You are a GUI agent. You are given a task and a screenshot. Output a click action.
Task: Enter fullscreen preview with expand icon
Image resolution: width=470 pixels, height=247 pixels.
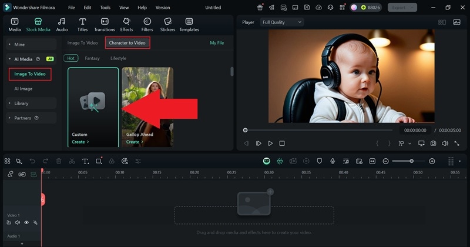457,143
